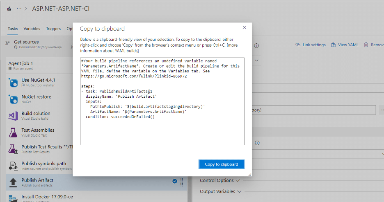Click inside the YAML text area
This screenshot has width=384, height=202.
[162, 101]
